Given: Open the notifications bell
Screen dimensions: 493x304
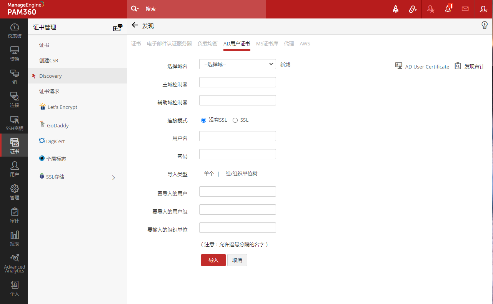Looking at the screenshot, I should click(448, 9).
